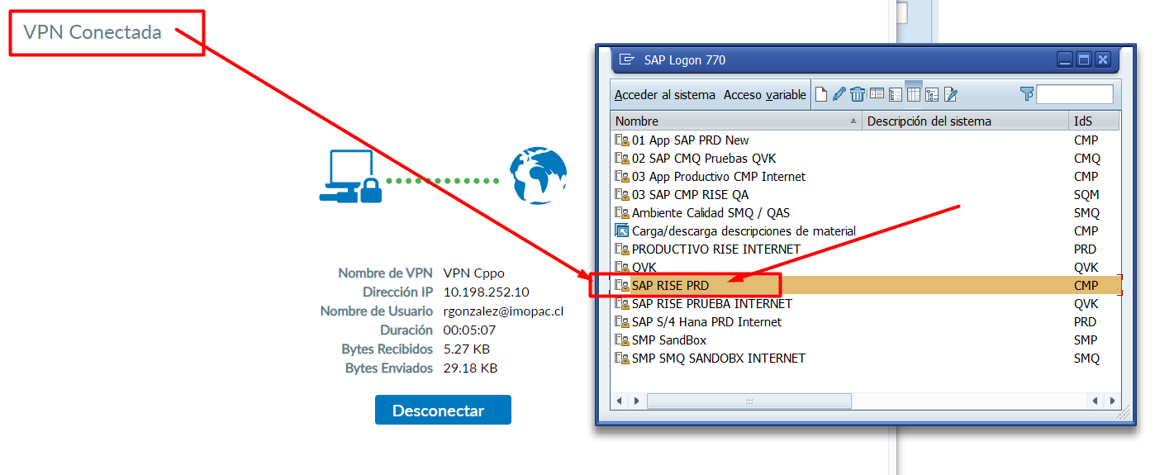The width and height of the screenshot is (1174, 475).
Task: Select the tree view toolbar icon
Action: [932, 94]
